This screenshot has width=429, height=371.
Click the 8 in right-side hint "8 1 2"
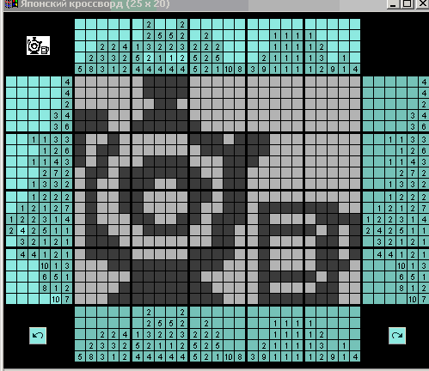401,288
